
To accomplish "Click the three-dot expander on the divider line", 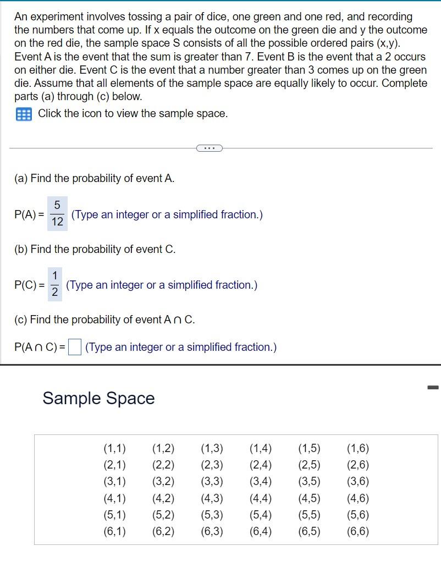I will [209, 147].
